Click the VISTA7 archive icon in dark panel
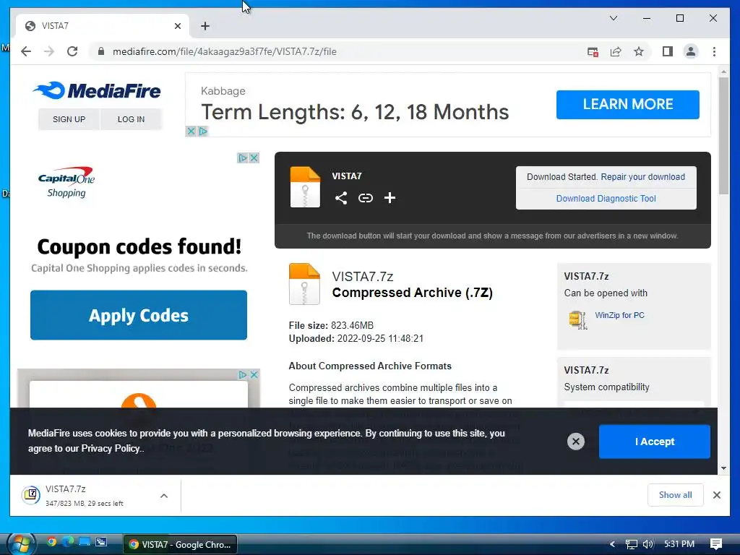This screenshot has width=740, height=555. pyautogui.click(x=305, y=187)
